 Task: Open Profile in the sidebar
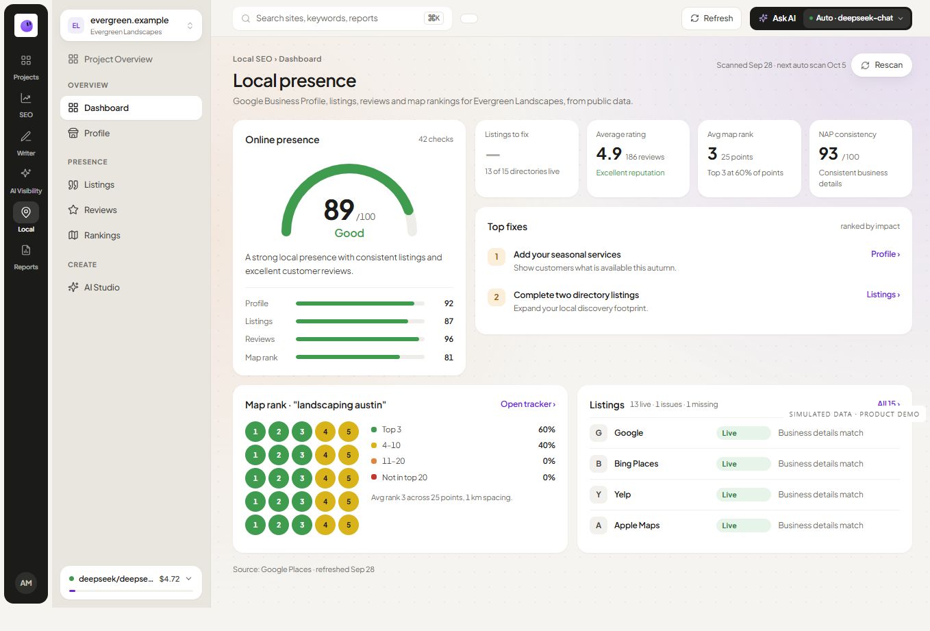point(131,133)
